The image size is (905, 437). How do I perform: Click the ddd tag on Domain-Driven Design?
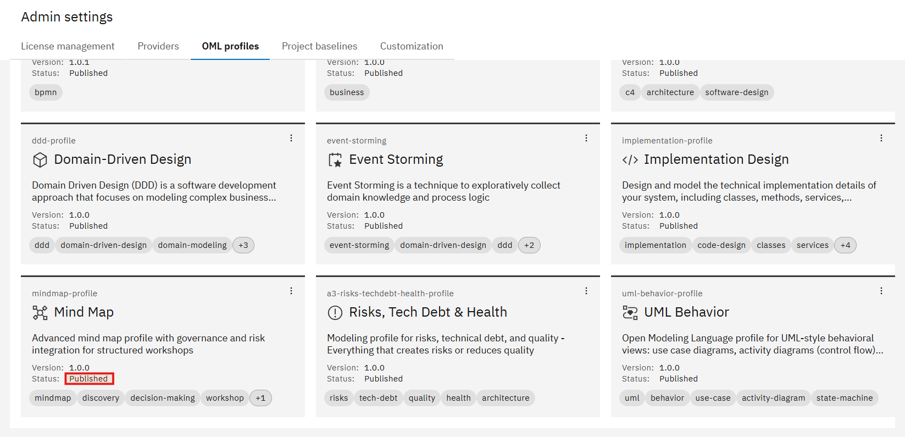pos(42,245)
